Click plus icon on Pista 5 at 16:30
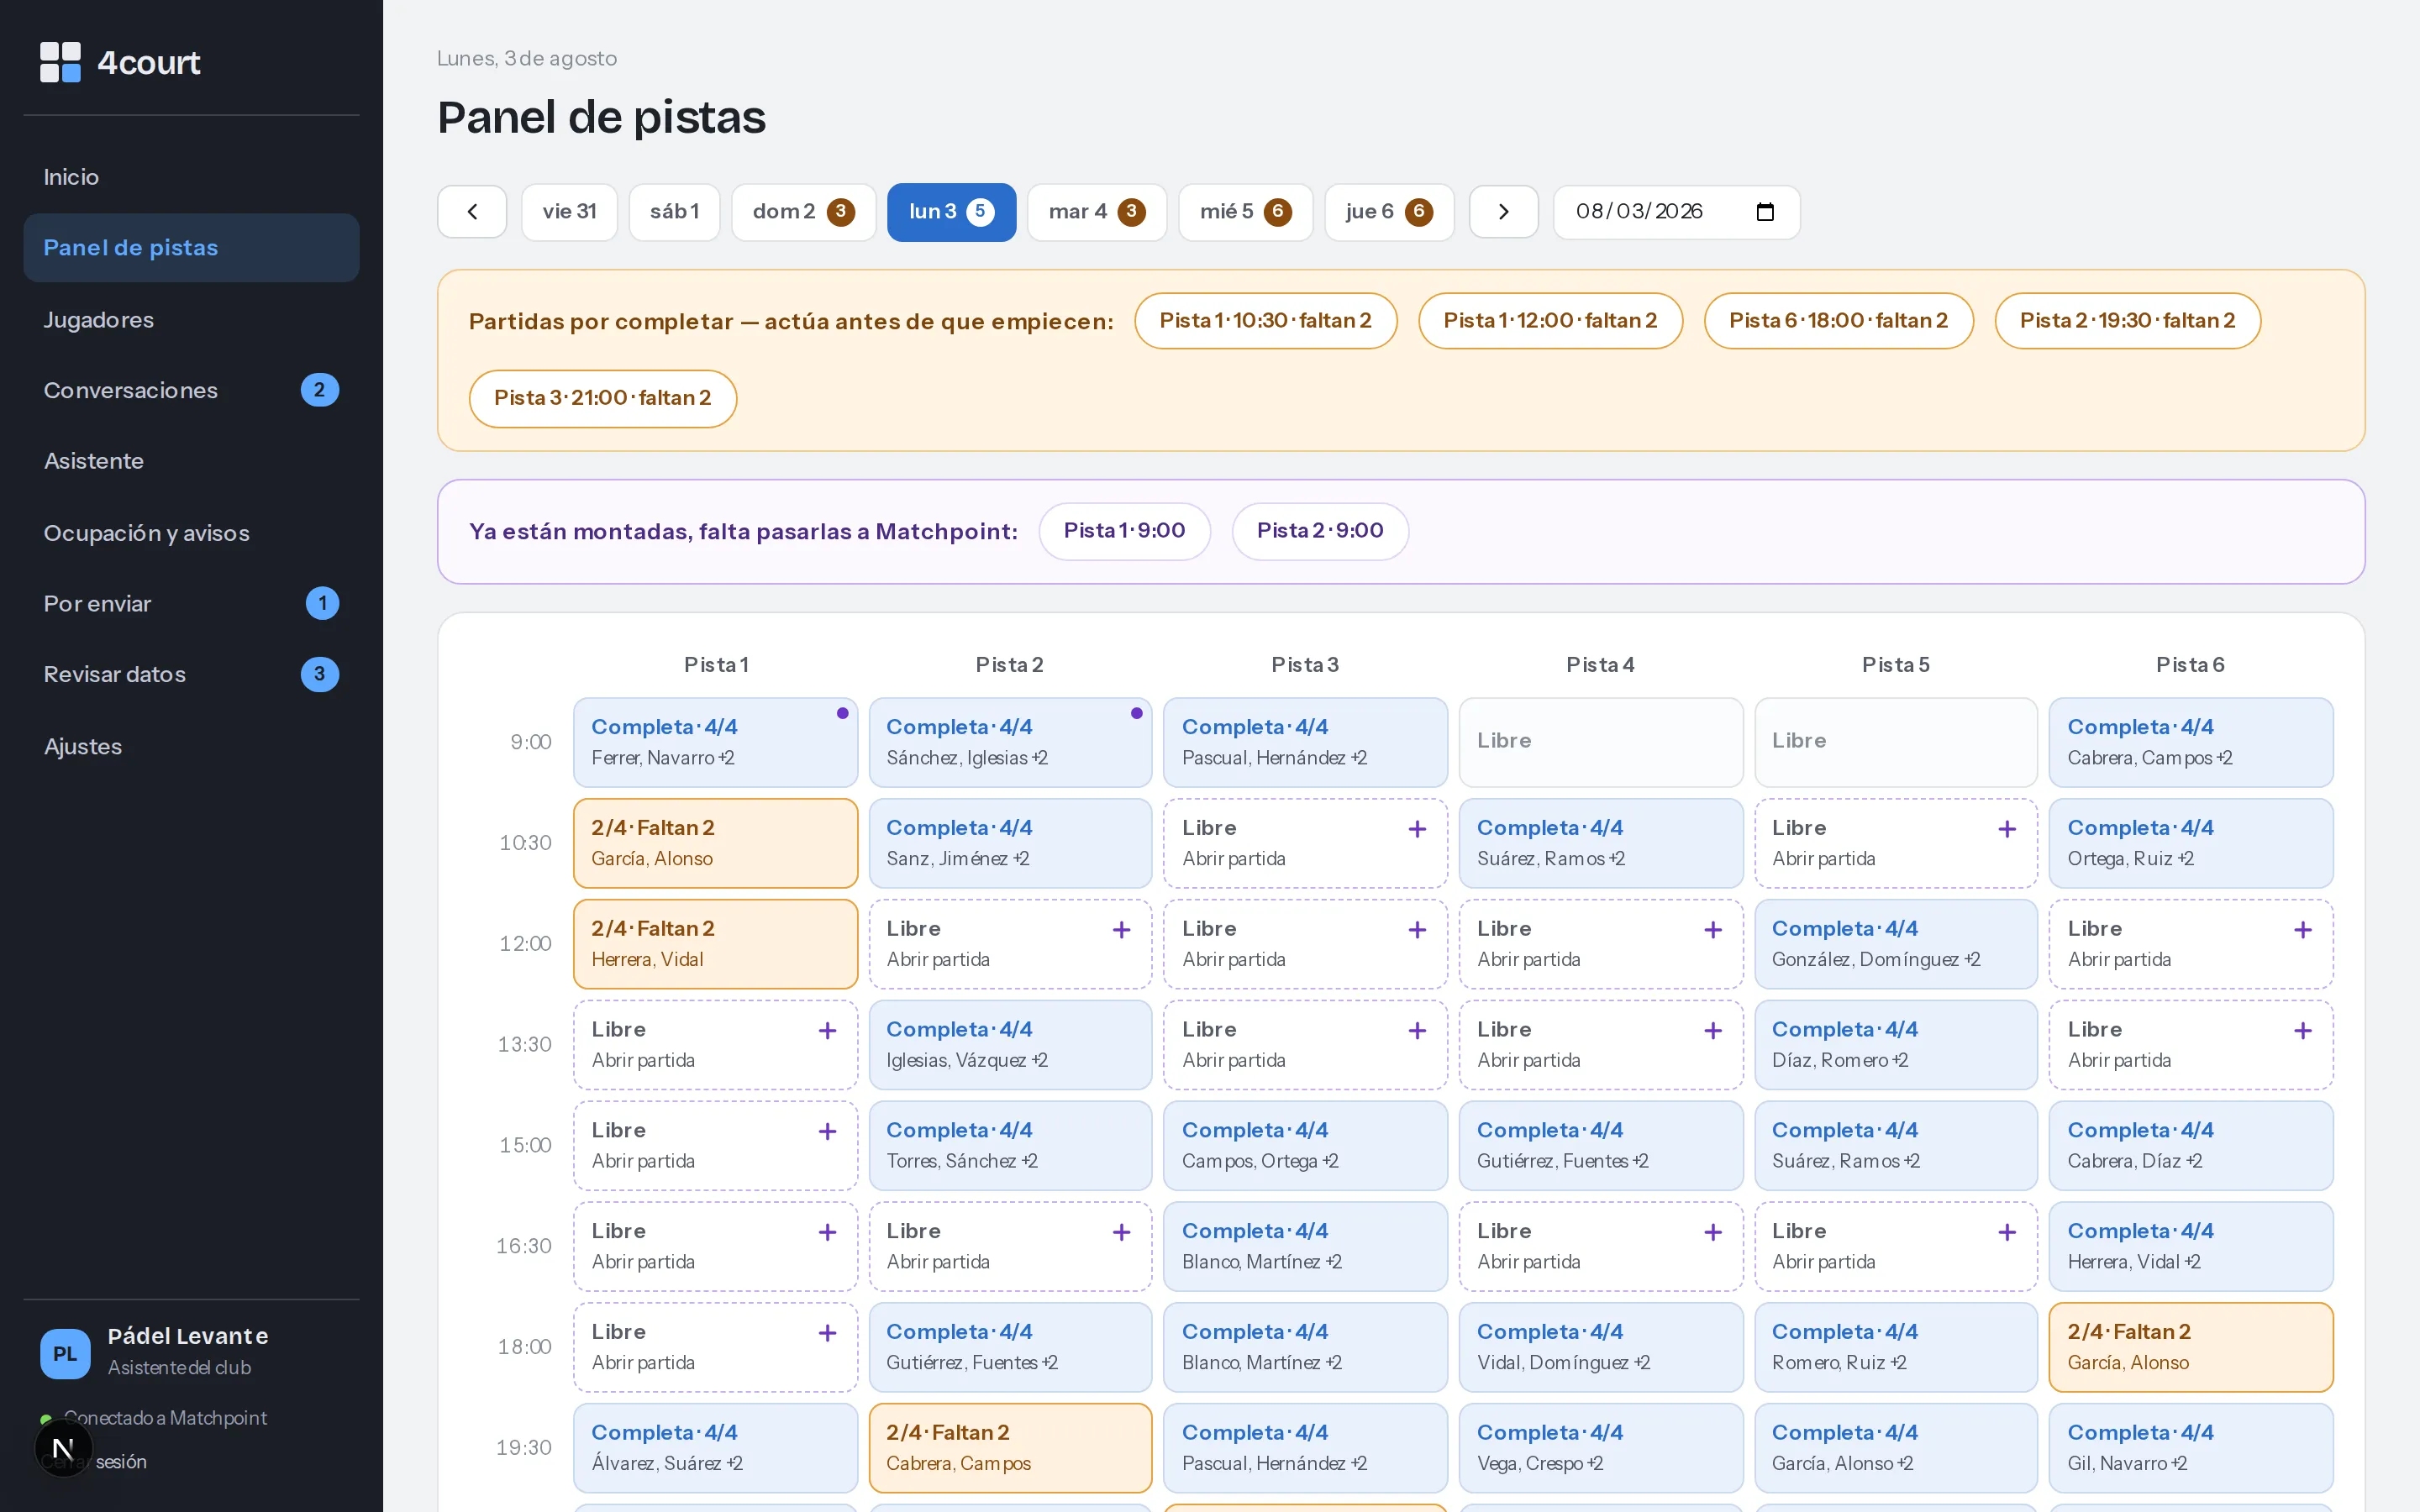The height and width of the screenshot is (1512, 2420). pyautogui.click(x=2007, y=1233)
